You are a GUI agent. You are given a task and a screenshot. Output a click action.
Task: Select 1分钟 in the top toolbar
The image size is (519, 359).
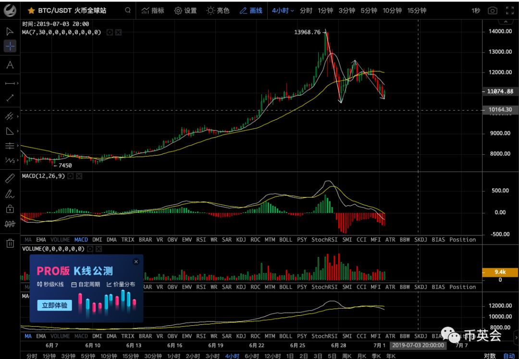pos(325,11)
